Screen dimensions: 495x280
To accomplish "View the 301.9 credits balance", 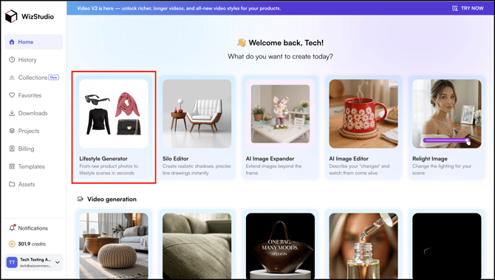I will (32, 244).
